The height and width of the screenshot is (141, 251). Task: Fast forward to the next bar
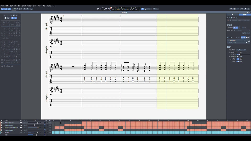(x=106, y=9)
